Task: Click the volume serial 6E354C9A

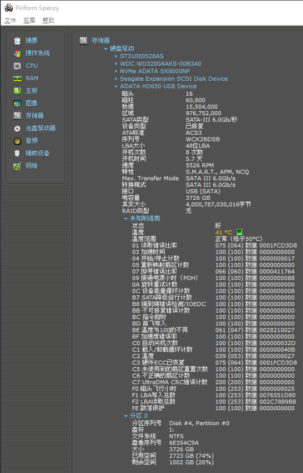Action: (184, 443)
